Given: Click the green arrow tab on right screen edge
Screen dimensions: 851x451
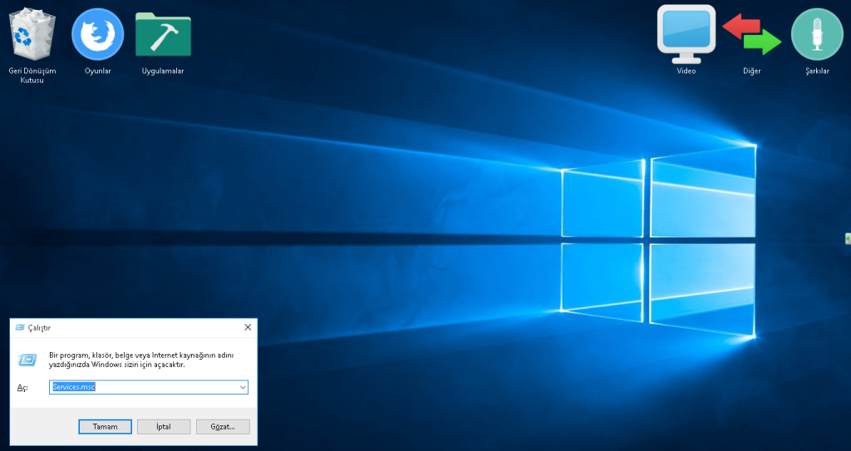Looking at the screenshot, I should tap(847, 238).
